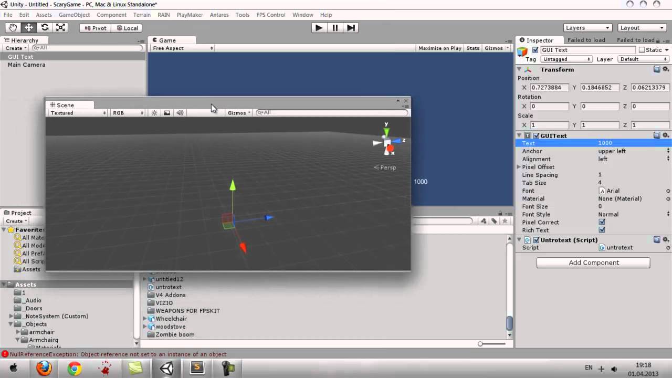Open Chrome from the taskbar
672x378 pixels.
pos(75,369)
